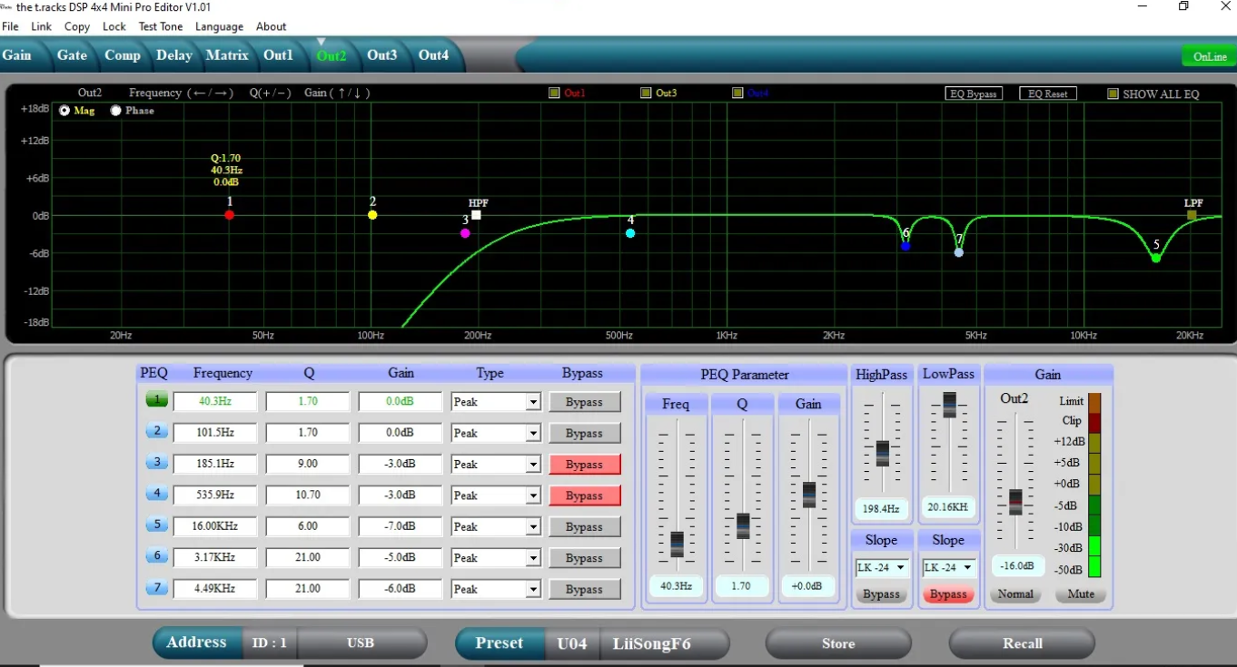The image size is (1237, 667).
Task: Switch to the Out3 tab
Action: 381,55
